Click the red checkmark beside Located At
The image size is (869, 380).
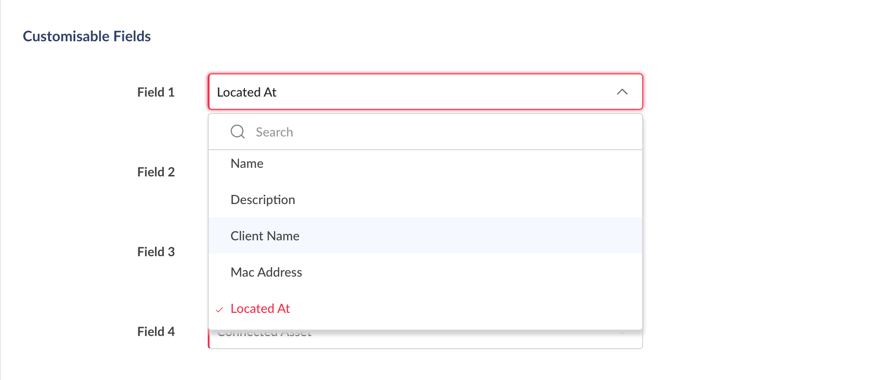(220, 309)
